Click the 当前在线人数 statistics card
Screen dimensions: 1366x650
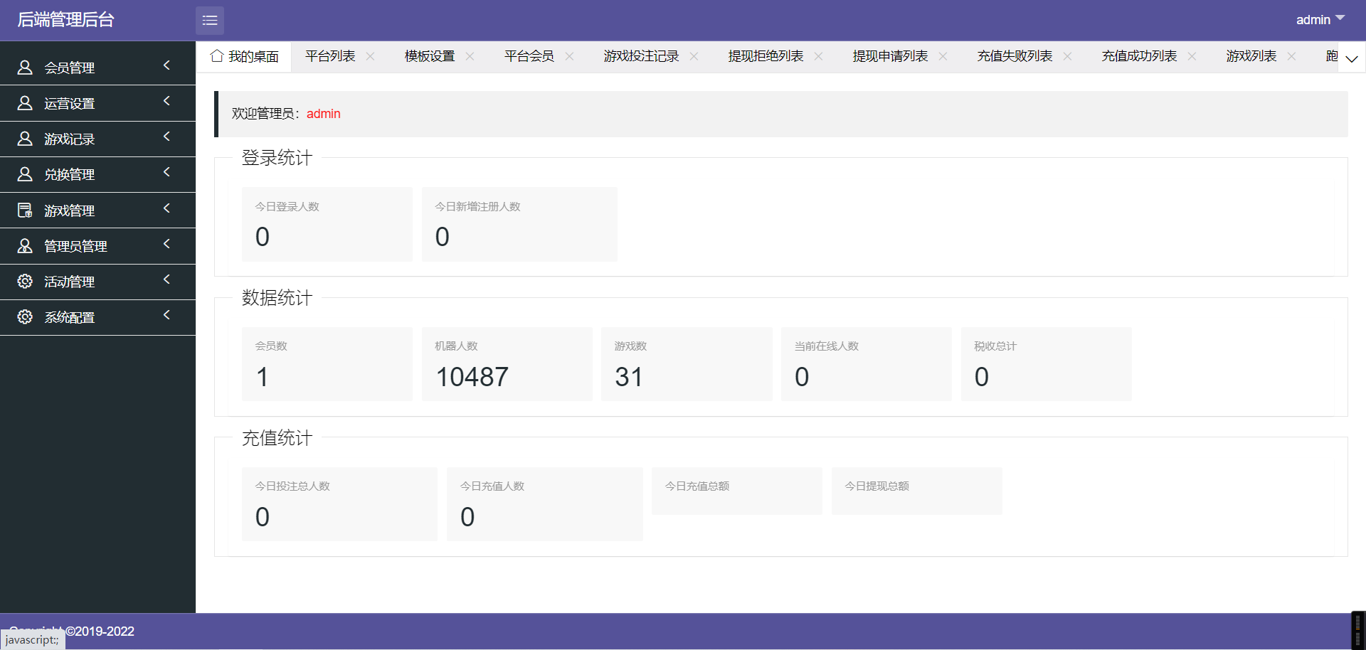[866, 364]
